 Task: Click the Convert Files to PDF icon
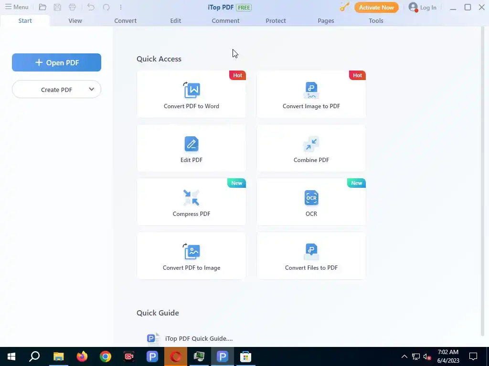point(311,252)
